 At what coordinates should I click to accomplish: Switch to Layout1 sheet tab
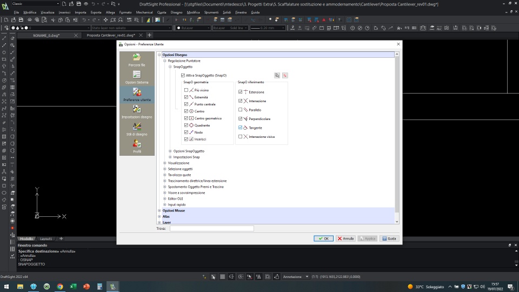45,238
